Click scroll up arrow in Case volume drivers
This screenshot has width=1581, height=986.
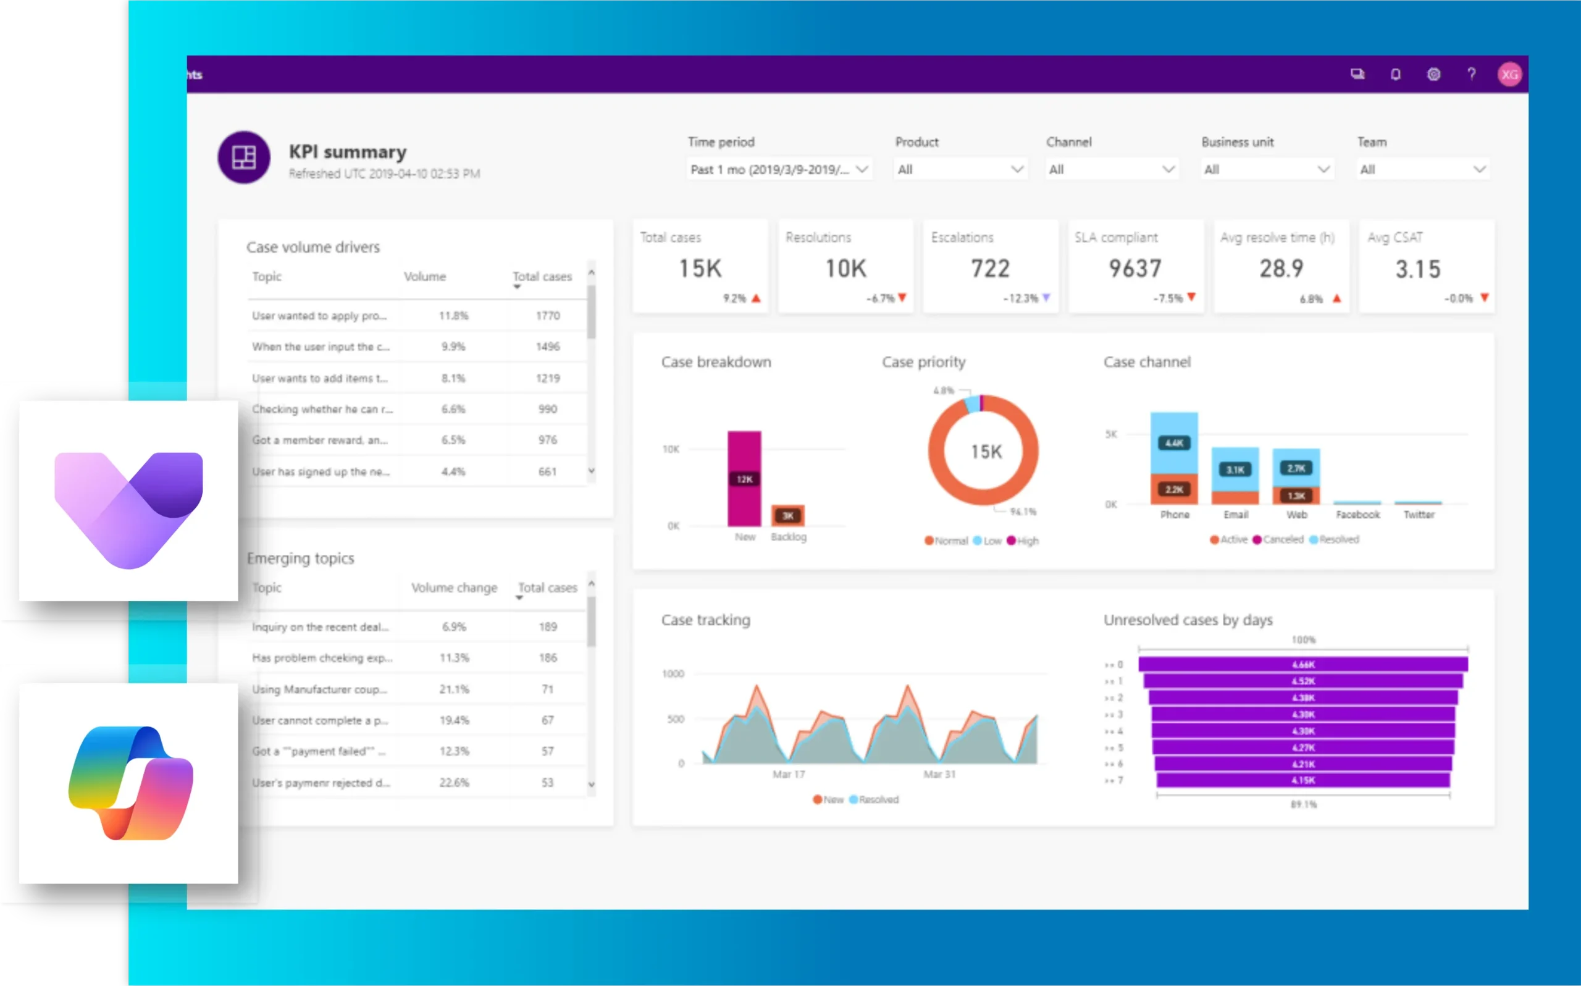[x=591, y=271]
